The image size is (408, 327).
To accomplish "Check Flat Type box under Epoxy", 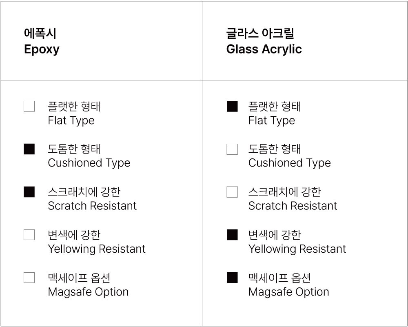I will [29, 107].
